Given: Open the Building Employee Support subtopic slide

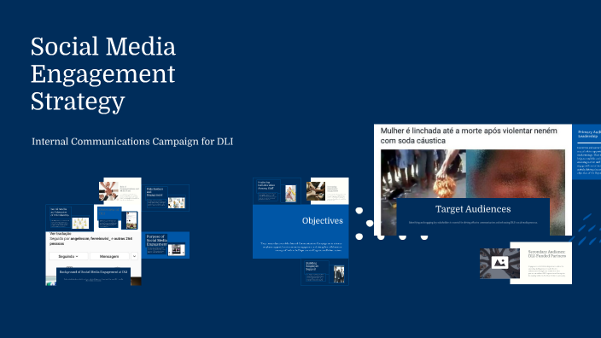Looking at the screenshot, I should (324, 272).
